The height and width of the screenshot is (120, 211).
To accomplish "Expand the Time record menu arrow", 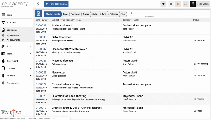I will [x=31, y=61].
